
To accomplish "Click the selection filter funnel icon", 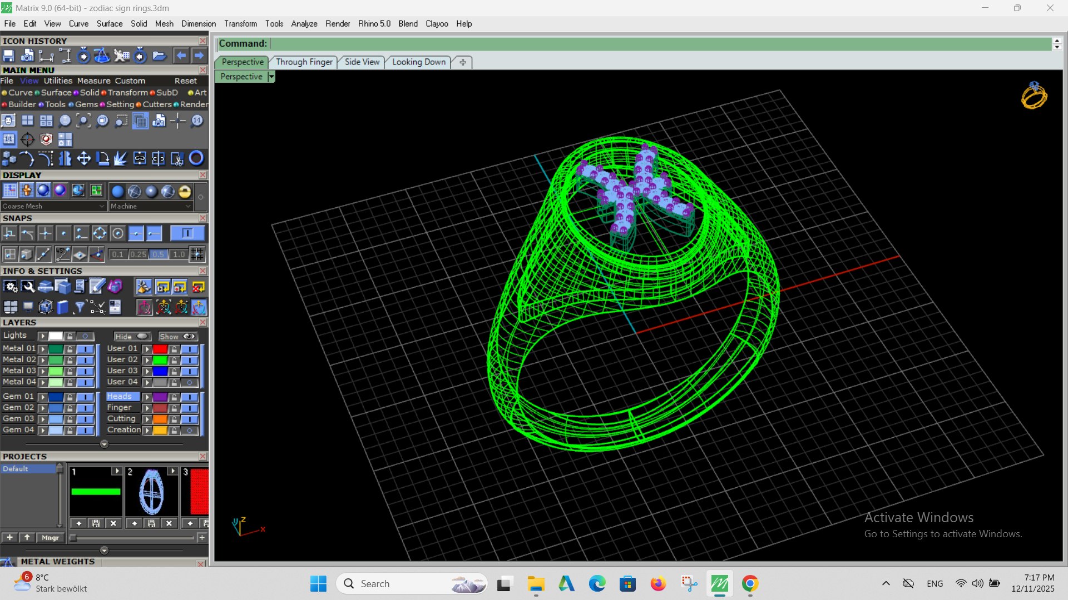I will click(80, 307).
